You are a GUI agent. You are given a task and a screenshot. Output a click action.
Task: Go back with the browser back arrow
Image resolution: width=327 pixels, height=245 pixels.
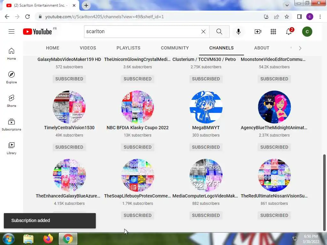(x=7, y=17)
